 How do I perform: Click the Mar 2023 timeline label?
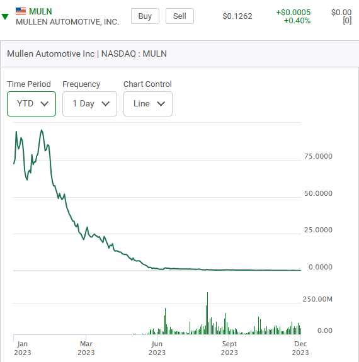(x=86, y=348)
